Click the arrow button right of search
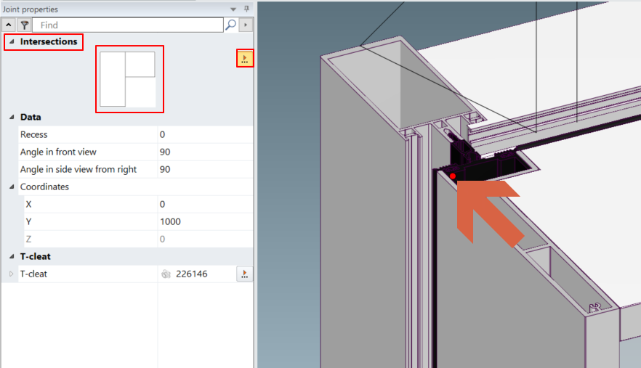This screenshot has height=368, width=641. [x=246, y=25]
